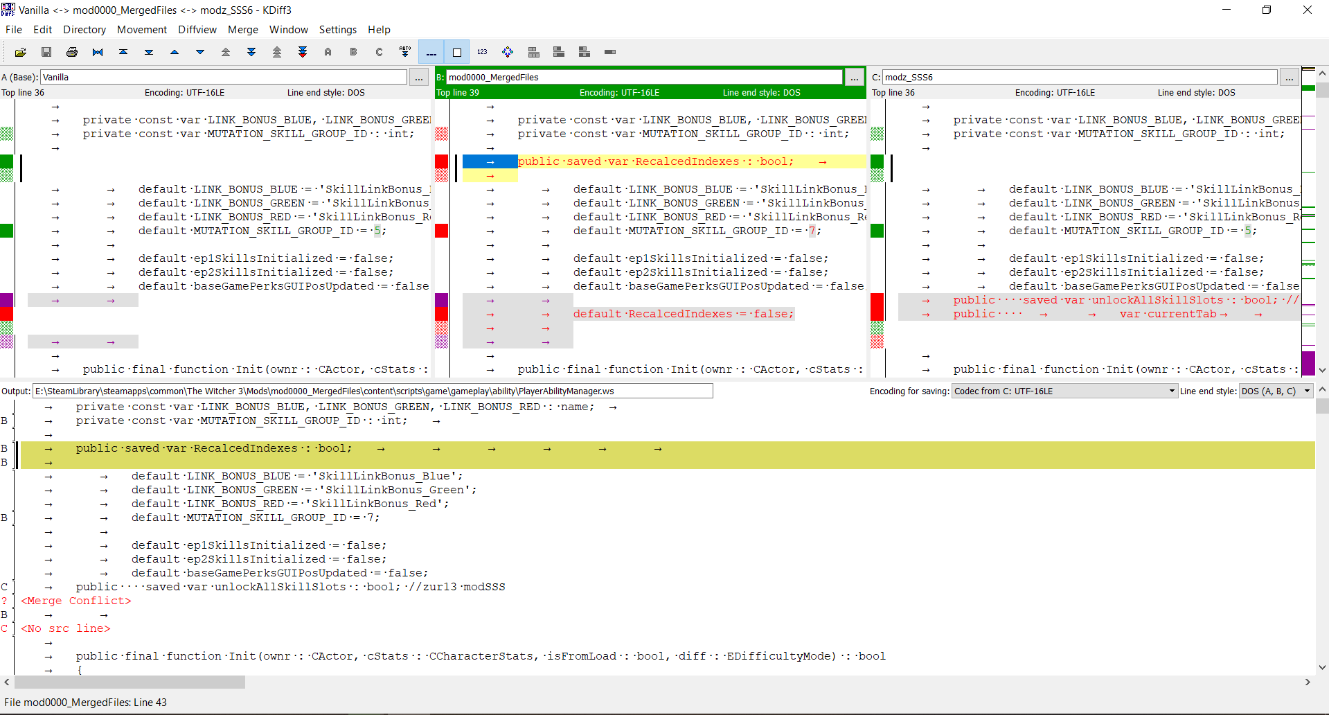Viewport: 1329px width, 715px height.
Task: Go to first delta icon
Action: tap(123, 52)
